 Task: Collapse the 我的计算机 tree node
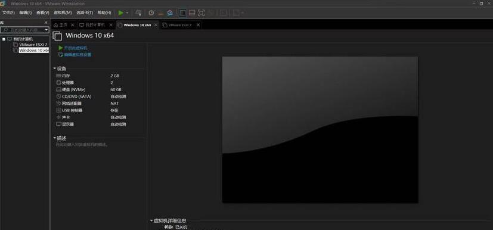coord(4,39)
